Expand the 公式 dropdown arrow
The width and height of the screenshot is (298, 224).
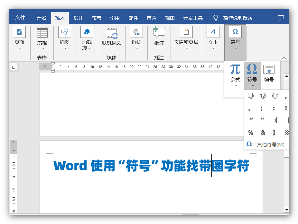(236, 85)
